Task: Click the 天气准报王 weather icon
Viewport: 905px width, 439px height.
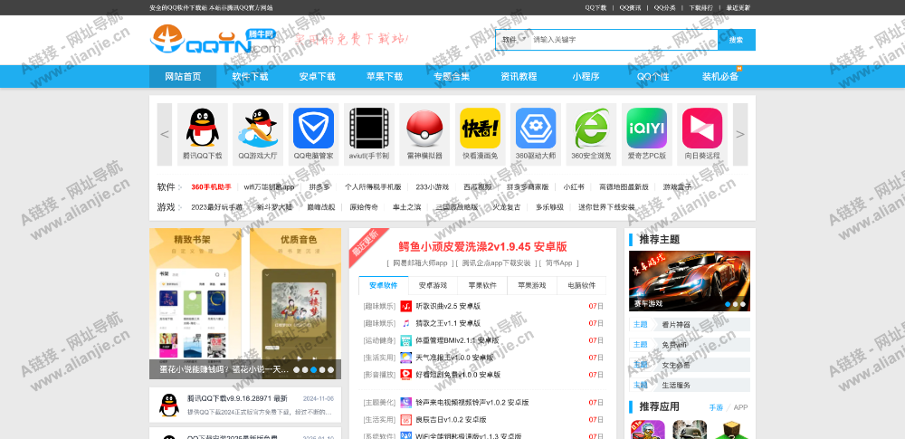Action: pos(406,358)
